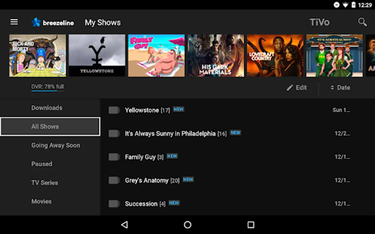The image size is (375, 234).
Task: Select the Paused category
Action: (50, 164)
